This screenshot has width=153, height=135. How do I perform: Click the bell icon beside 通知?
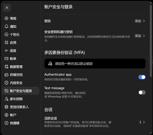tap(6, 26)
